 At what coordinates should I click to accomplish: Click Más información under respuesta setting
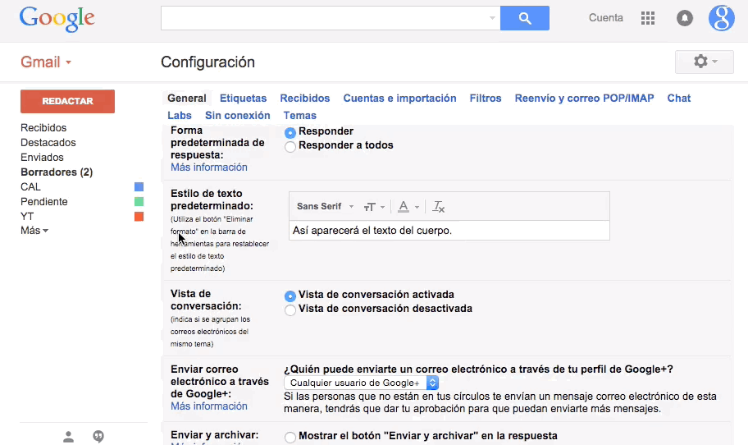[x=209, y=167]
